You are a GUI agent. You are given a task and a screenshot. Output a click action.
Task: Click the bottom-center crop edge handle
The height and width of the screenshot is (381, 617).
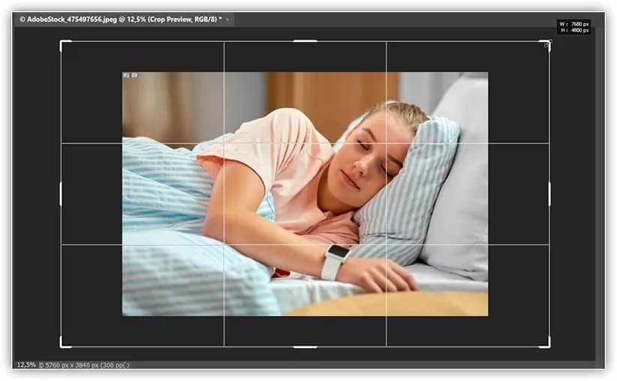click(x=305, y=347)
